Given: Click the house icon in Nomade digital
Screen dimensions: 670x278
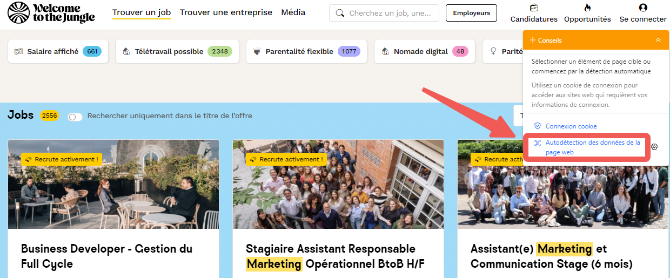Looking at the screenshot, I should click(x=385, y=51).
